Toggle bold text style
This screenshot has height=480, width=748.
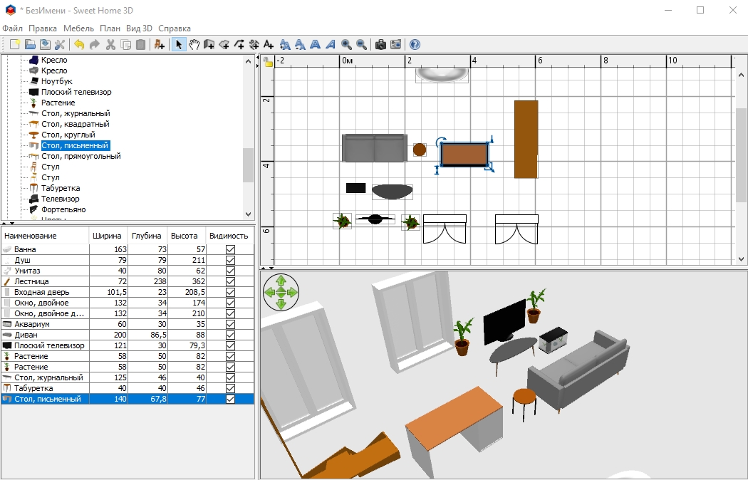click(x=316, y=44)
